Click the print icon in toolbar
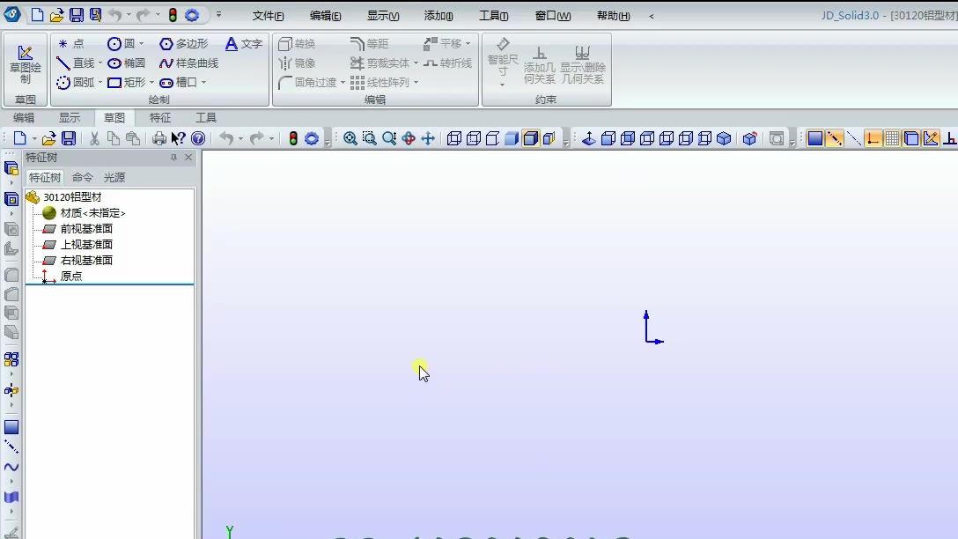Viewport: 958px width, 539px height. pyautogui.click(x=158, y=138)
